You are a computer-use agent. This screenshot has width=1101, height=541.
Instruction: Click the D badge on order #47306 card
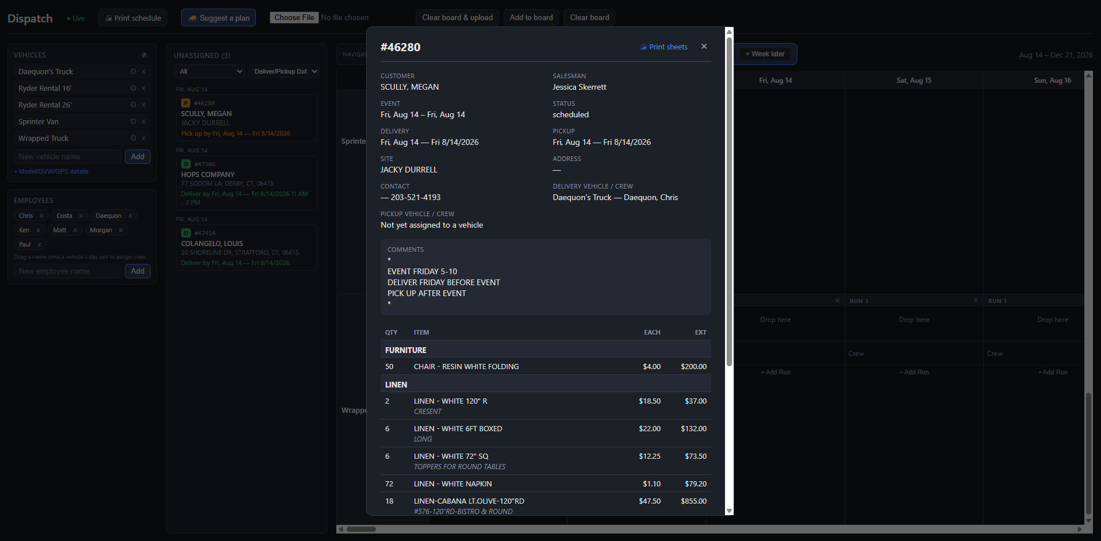(x=186, y=164)
